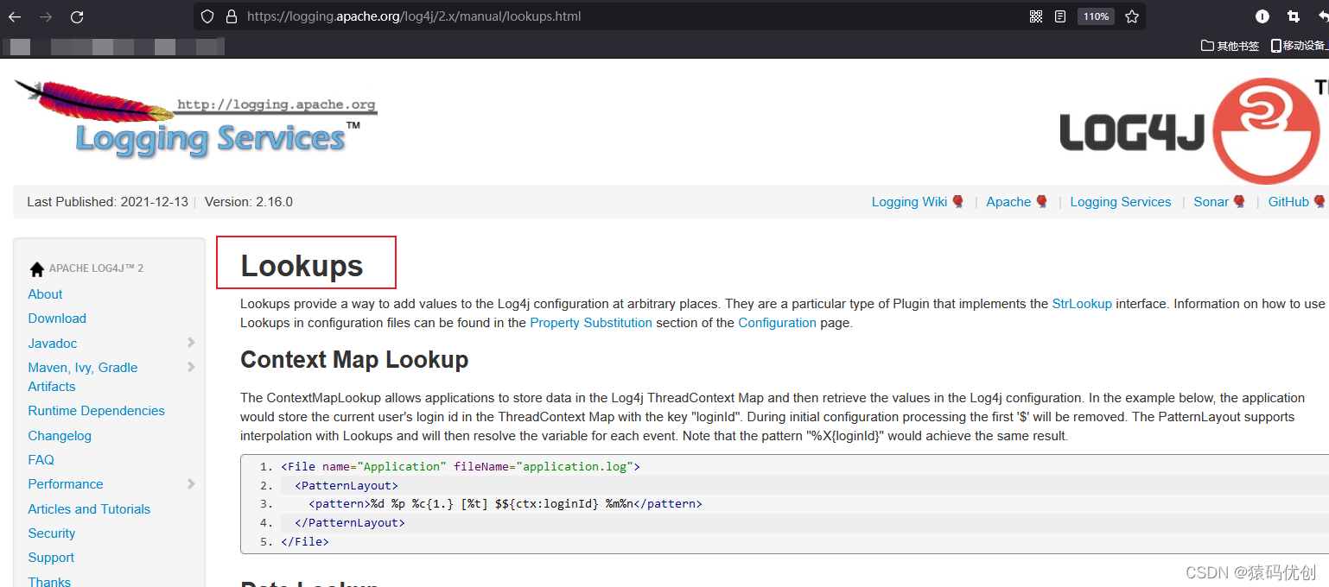
Task: Go back with the browser back arrow
Action: point(15,16)
